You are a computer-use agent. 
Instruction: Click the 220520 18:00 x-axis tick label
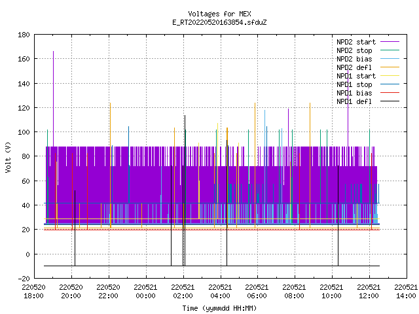point(33,292)
